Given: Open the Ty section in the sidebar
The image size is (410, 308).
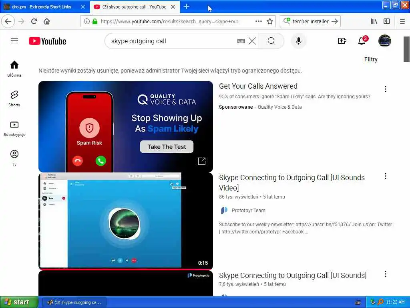Looking at the screenshot, I should [14, 158].
